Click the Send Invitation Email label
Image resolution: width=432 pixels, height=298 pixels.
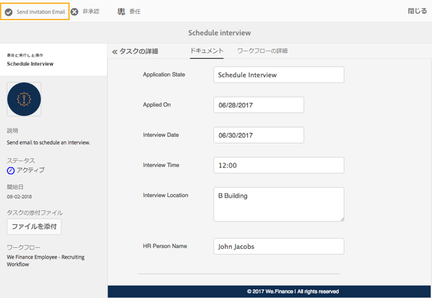(41, 12)
